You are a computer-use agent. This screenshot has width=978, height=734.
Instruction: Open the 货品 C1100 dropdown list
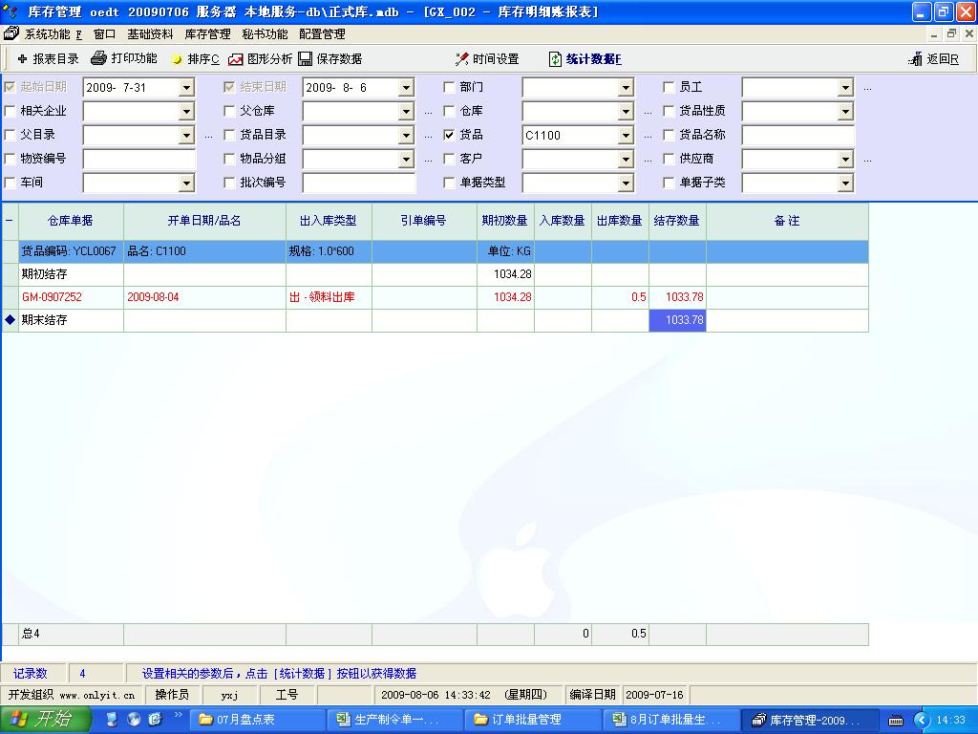[626, 136]
